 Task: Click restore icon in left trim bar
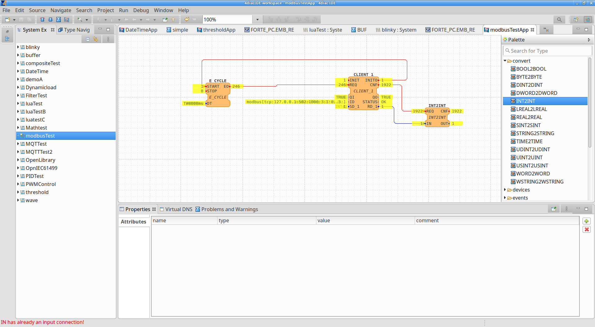tap(7, 32)
